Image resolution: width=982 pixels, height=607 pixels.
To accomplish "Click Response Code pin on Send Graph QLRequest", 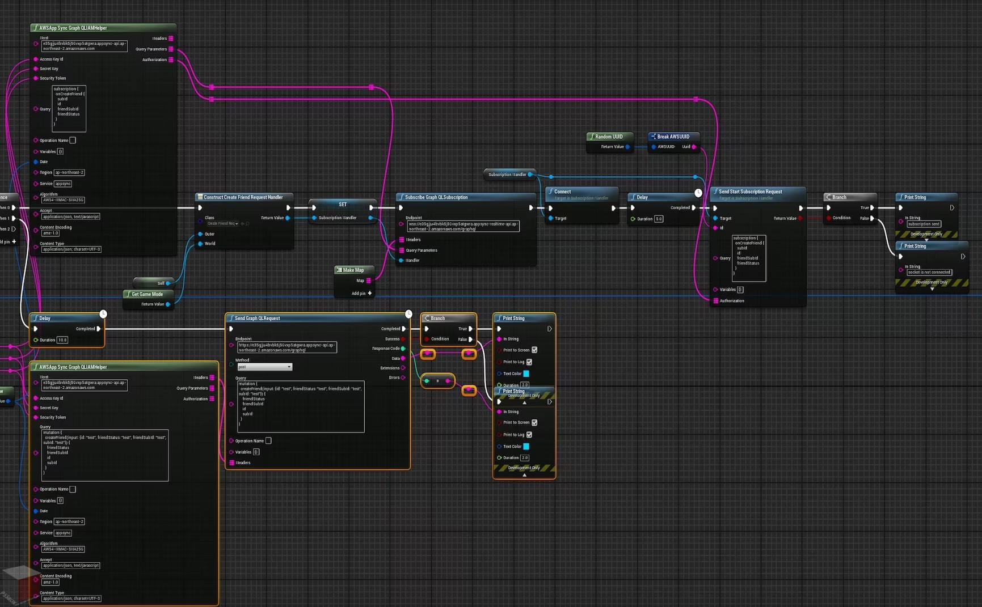I will [403, 349].
